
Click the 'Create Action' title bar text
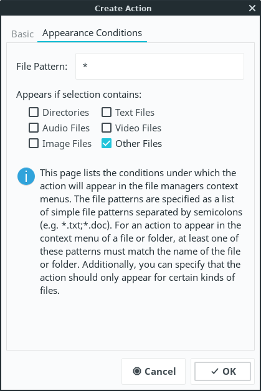pos(123,8)
